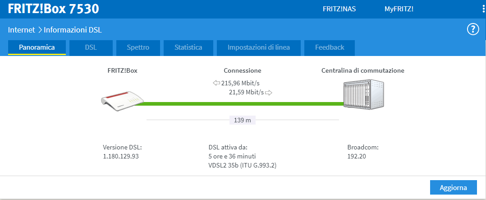Switch to the Feedback tab

pyautogui.click(x=330, y=47)
